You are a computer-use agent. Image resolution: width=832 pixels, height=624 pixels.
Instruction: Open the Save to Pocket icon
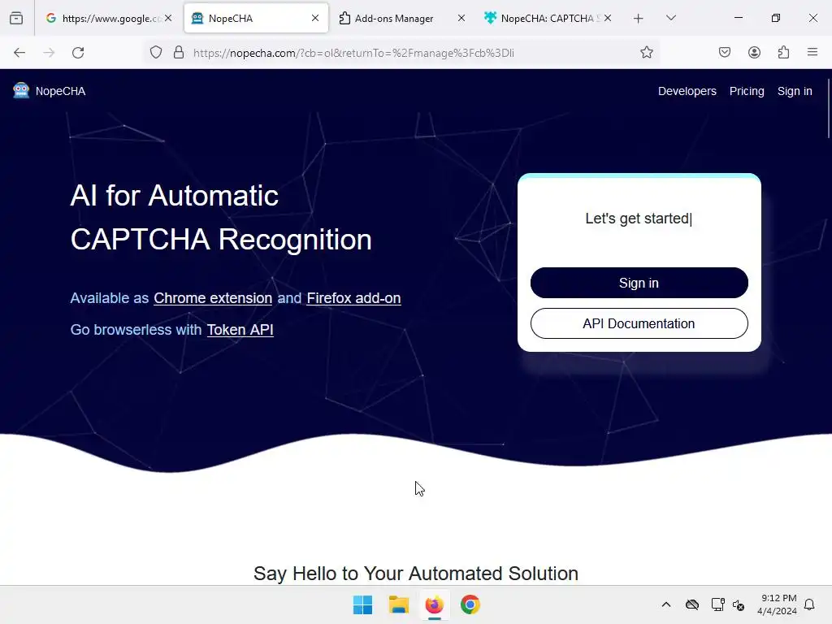click(725, 53)
